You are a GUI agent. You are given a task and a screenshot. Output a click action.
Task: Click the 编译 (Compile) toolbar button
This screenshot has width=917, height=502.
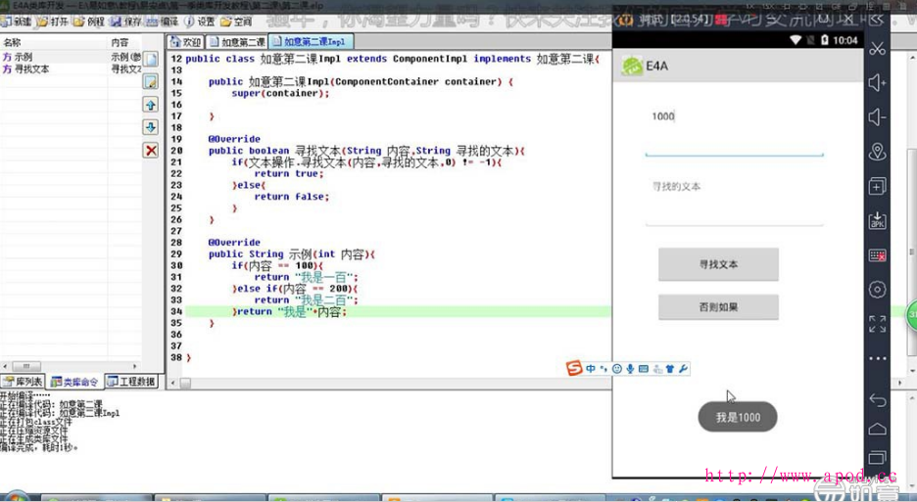(x=162, y=21)
